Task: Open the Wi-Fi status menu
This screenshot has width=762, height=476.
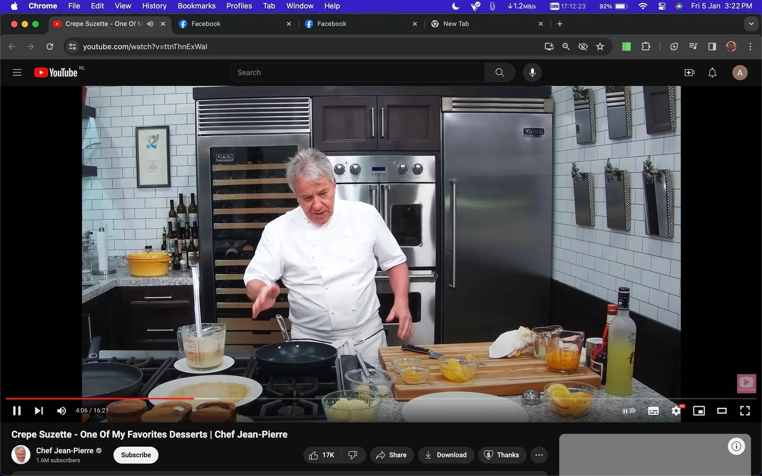Action: (x=643, y=6)
